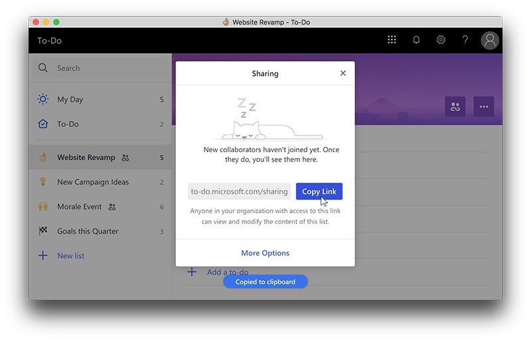Click the share list people icon

click(x=455, y=106)
